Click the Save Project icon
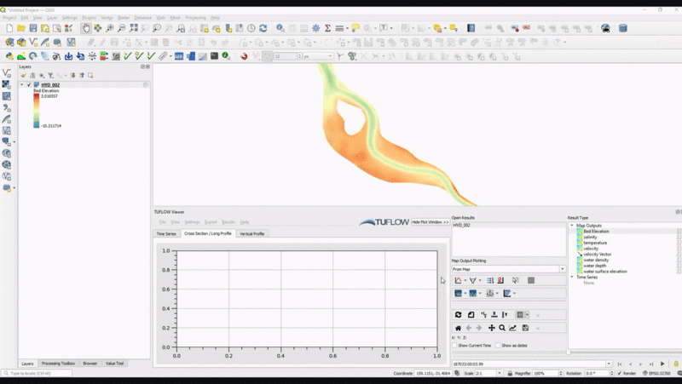Viewport: 682px width, 384px height. tap(35, 28)
